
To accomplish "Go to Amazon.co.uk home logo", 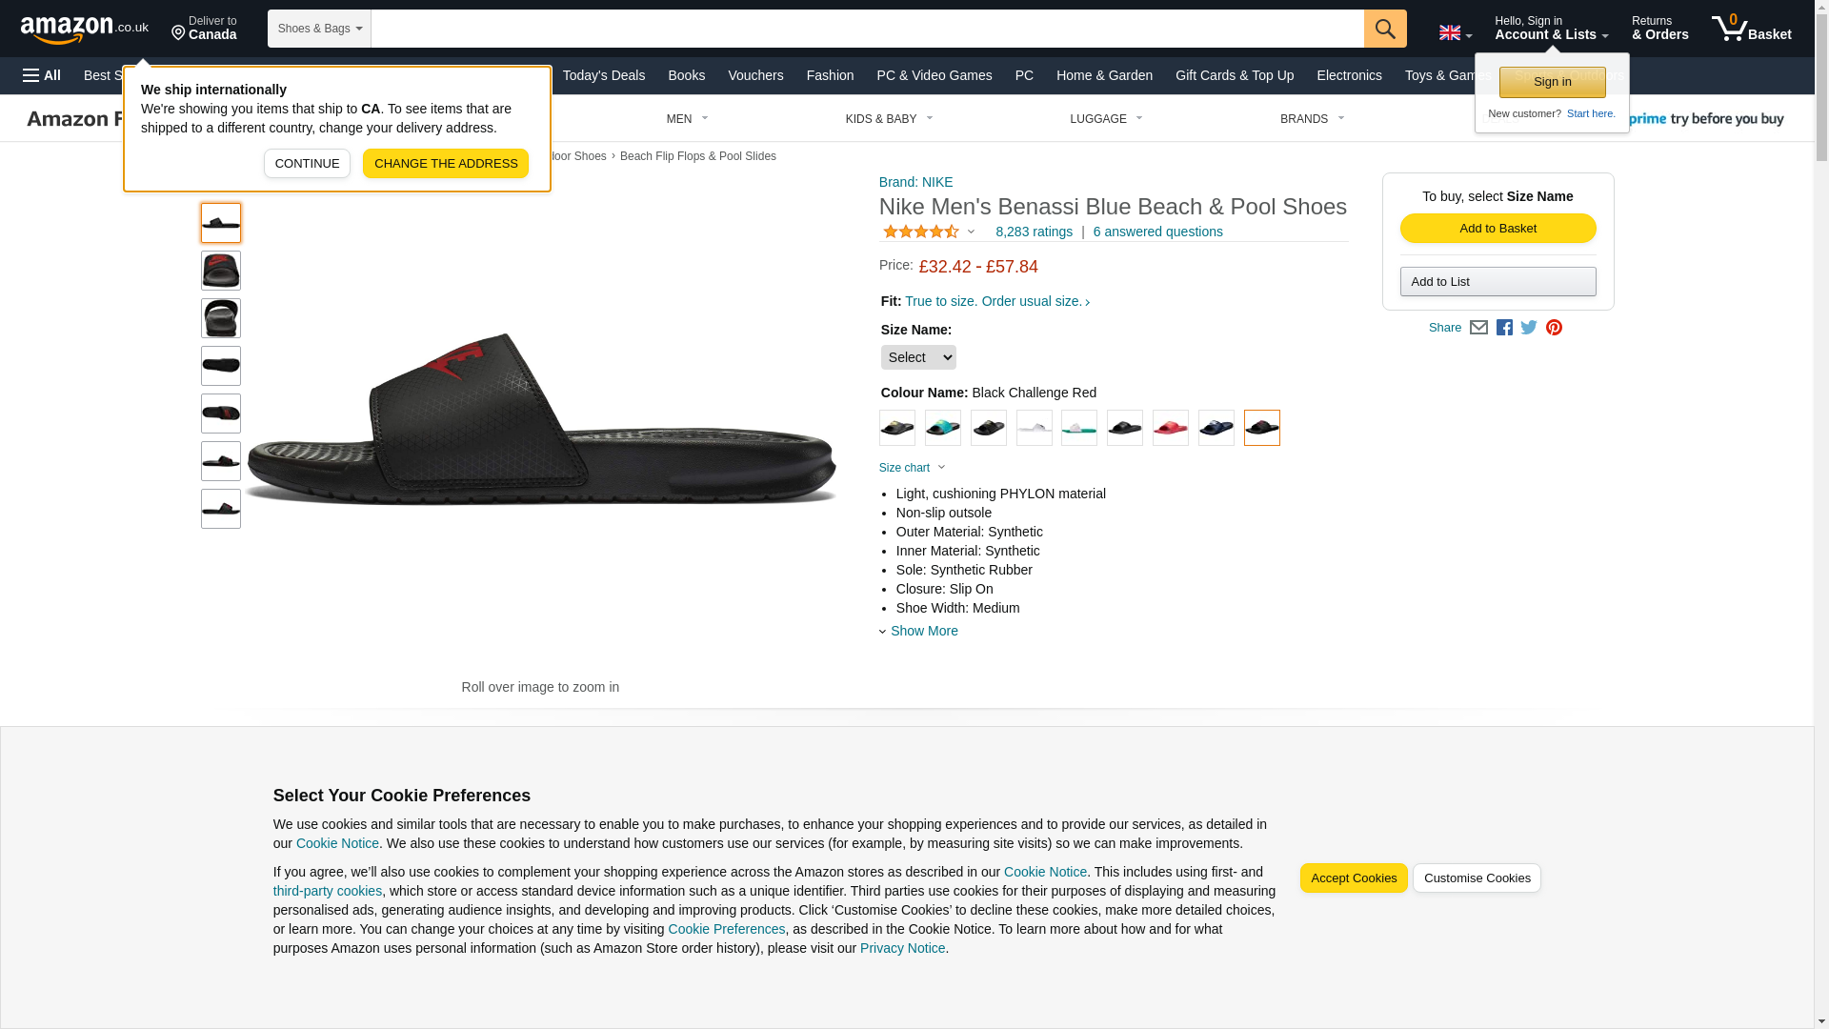I will (84, 29).
